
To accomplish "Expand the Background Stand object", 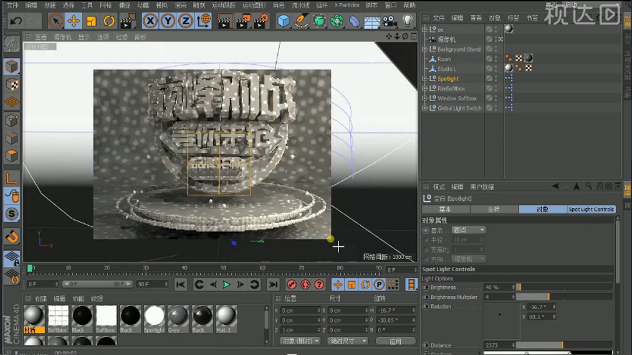I will click(424, 49).
